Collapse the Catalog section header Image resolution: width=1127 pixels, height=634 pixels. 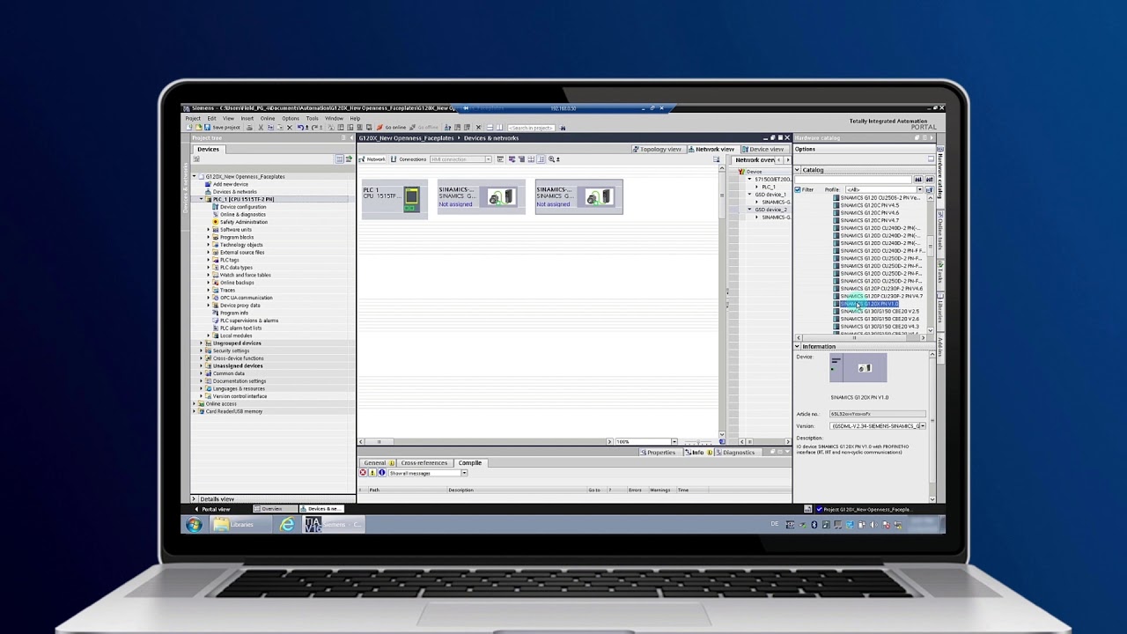click(x=798, y=169)
